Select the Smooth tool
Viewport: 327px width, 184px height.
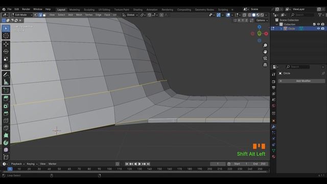[x=6, y=150]
